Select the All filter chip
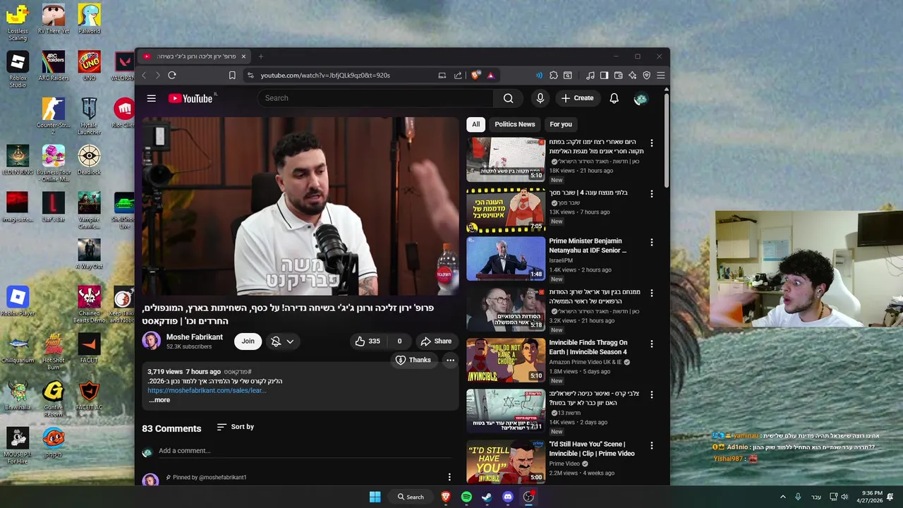Viewport: 903px width, 508px height. click(x=475, y=124)
